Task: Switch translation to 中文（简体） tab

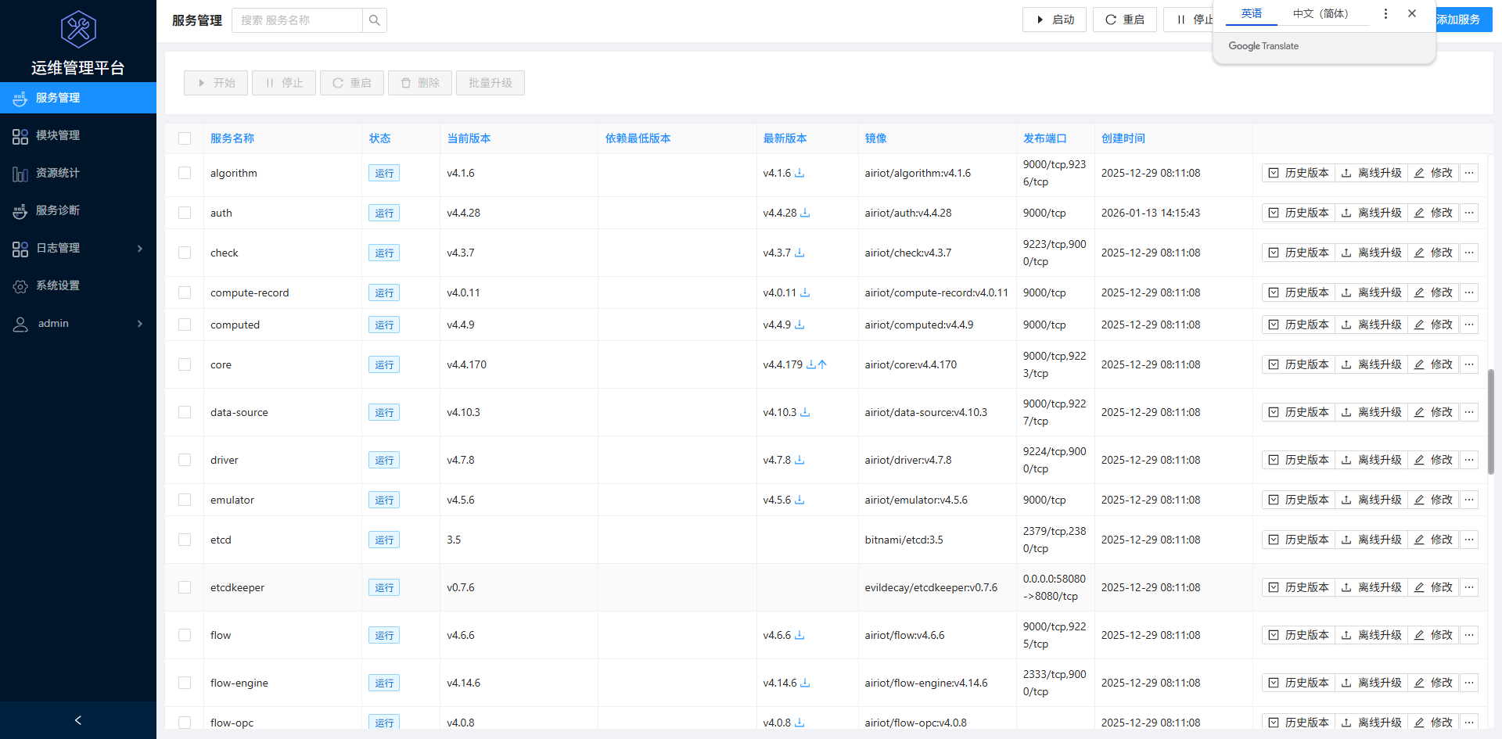Action: [x=1320, y=14]
